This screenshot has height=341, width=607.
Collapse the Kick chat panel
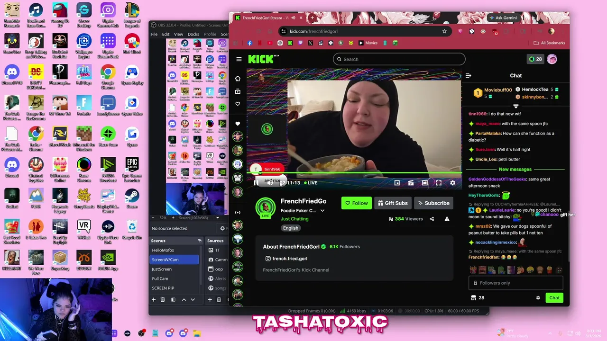tap(468, 76)
